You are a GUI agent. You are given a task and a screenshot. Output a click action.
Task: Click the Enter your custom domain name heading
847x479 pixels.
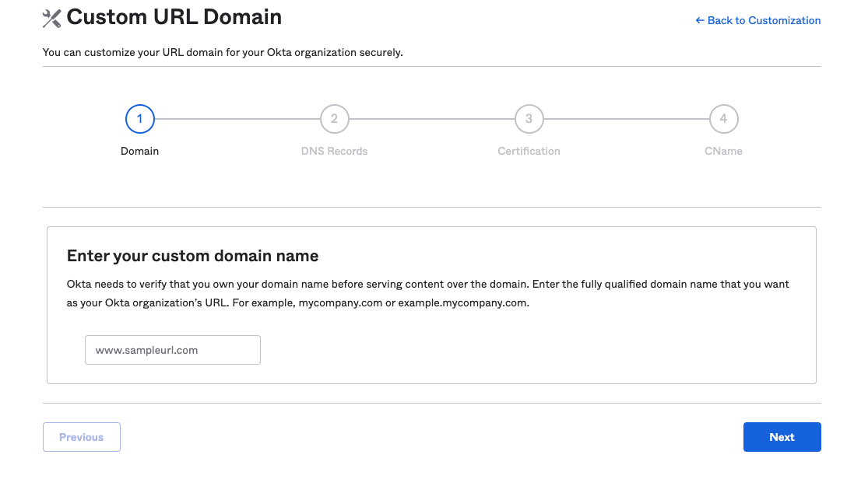coord(193,256)
